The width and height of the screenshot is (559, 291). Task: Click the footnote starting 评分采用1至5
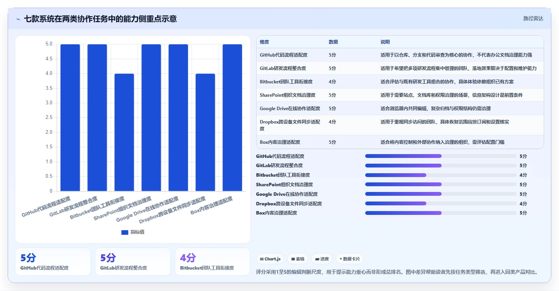[x=398, y=272]
